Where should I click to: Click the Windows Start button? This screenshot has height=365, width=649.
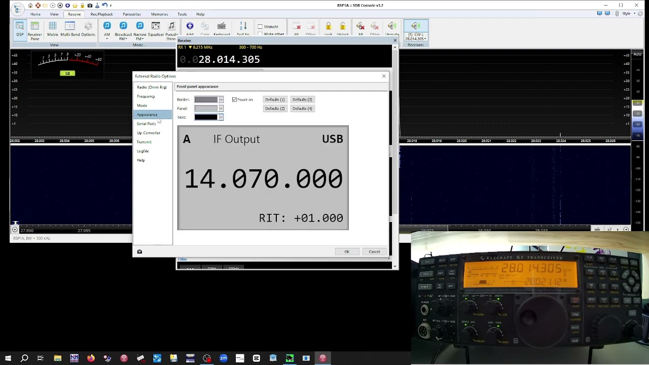click(8, 358)
